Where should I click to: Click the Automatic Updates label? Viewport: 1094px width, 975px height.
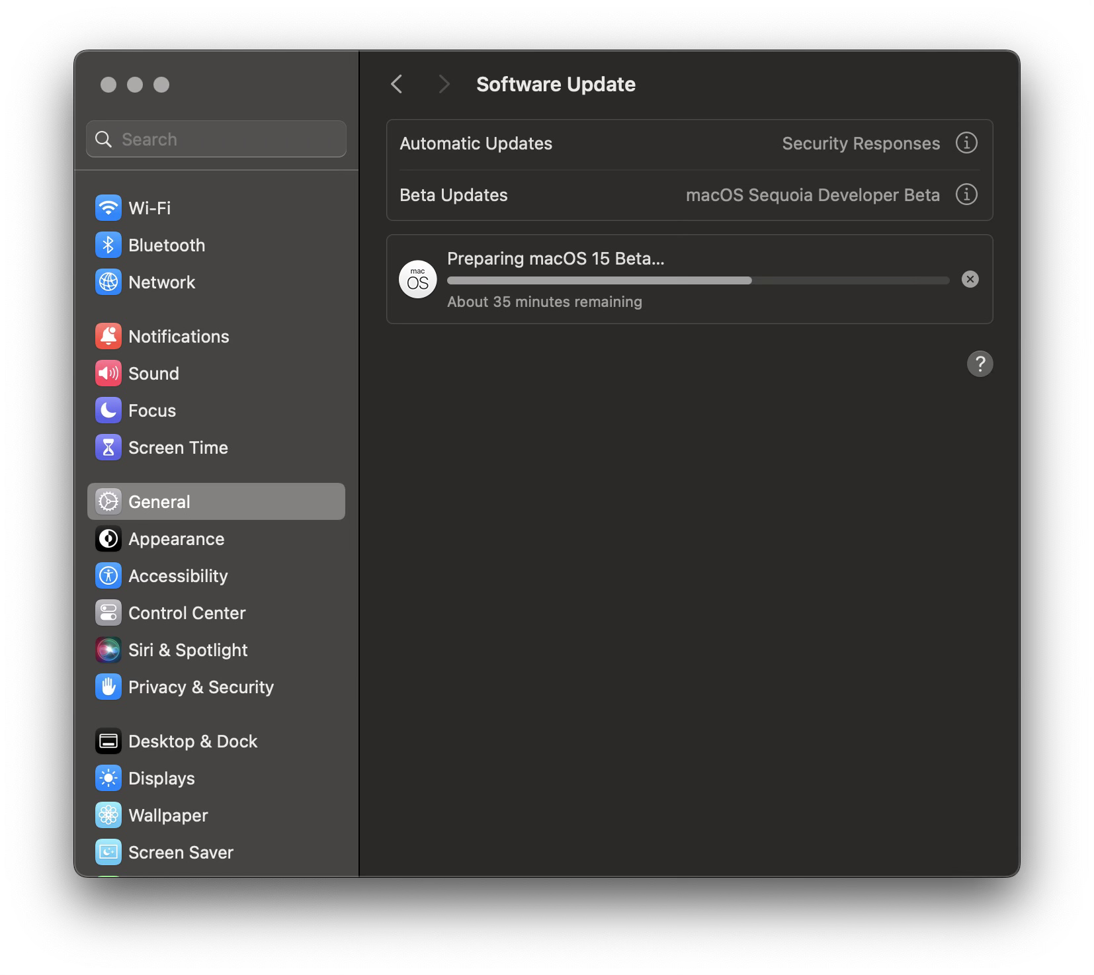[x=476, y=144]
